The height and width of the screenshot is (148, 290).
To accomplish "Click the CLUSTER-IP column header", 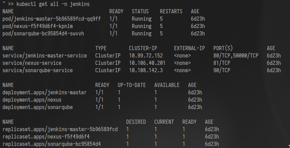I will click(143, 48).
